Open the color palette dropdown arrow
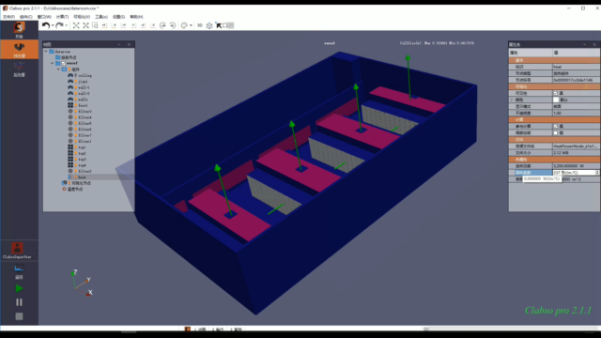This screenshot has height=338, width=601. click(x=191, y=25)
